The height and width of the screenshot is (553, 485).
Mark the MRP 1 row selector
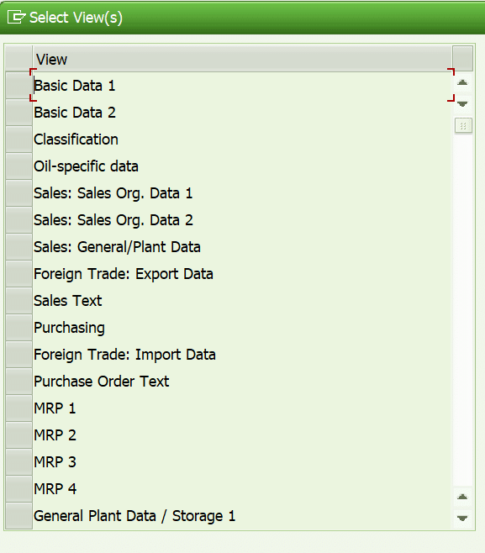tap(19, 408)
